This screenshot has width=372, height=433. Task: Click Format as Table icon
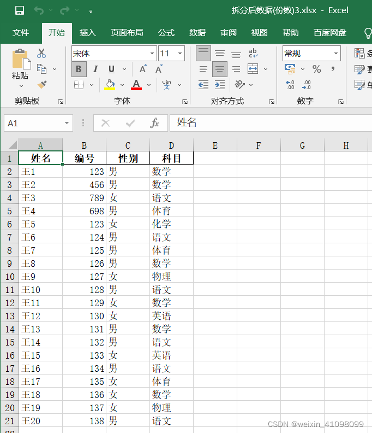[x=359, y=69]
